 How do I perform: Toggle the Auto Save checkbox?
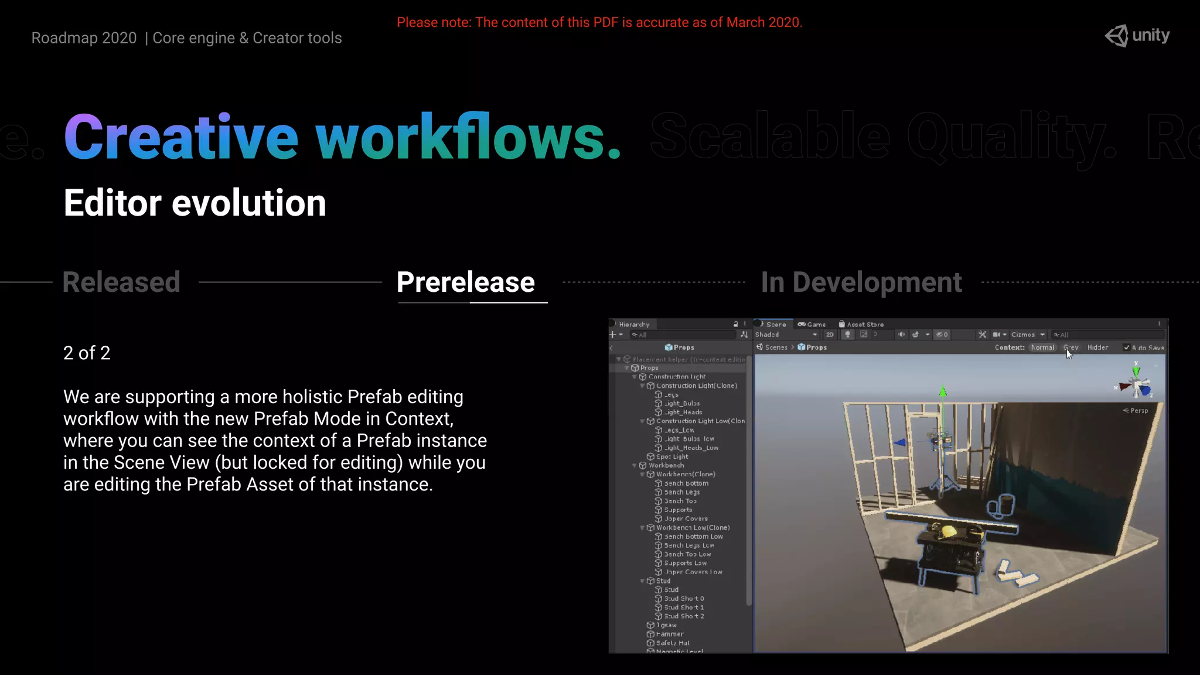(1126, 347)
